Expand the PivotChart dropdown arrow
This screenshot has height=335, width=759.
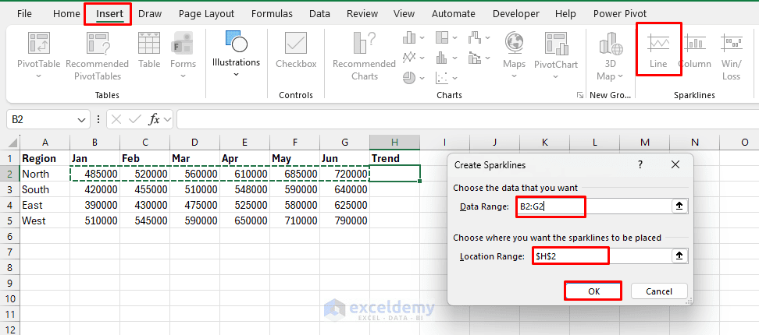pyautogui.click(x=556, y=76)
